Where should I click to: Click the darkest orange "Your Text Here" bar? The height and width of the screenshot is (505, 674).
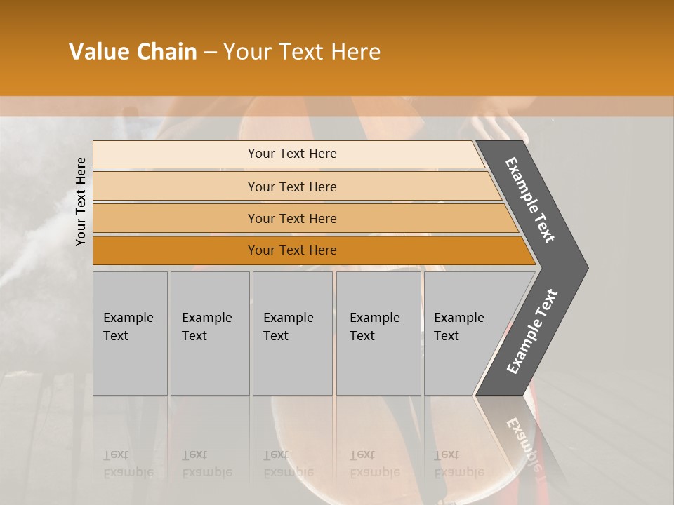tap(292, 250)
